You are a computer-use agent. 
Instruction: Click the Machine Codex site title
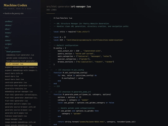coord(15,5)
